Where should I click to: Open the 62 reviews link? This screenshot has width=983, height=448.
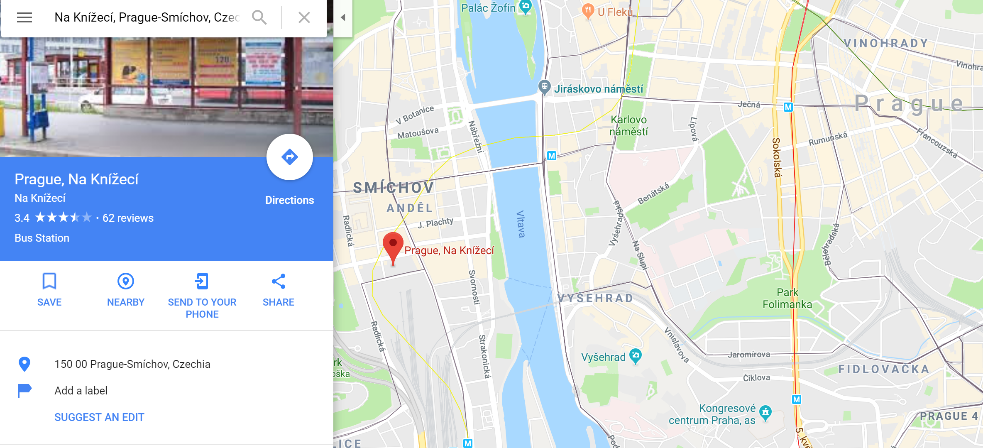point(128,218)
